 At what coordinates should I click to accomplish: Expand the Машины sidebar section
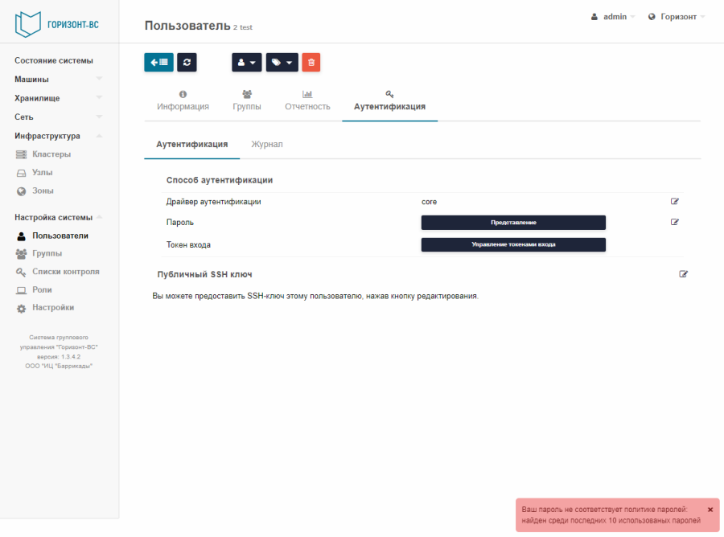click(58, 80)
